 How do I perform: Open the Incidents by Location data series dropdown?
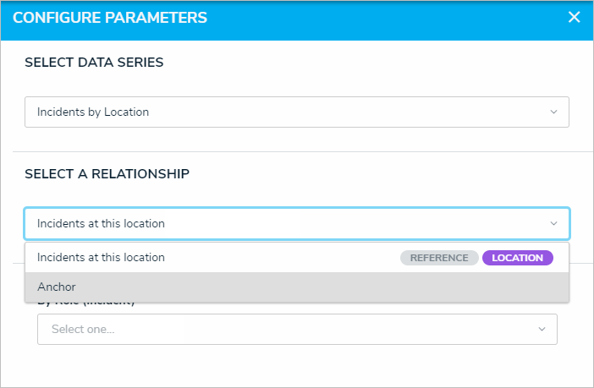(296, 112)
